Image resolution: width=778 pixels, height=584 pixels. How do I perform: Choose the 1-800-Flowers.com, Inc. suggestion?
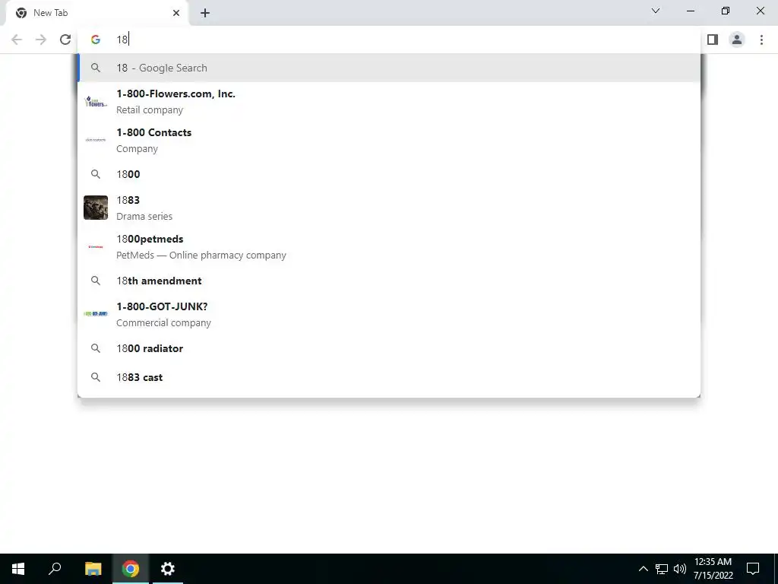[x=389, y=101]
